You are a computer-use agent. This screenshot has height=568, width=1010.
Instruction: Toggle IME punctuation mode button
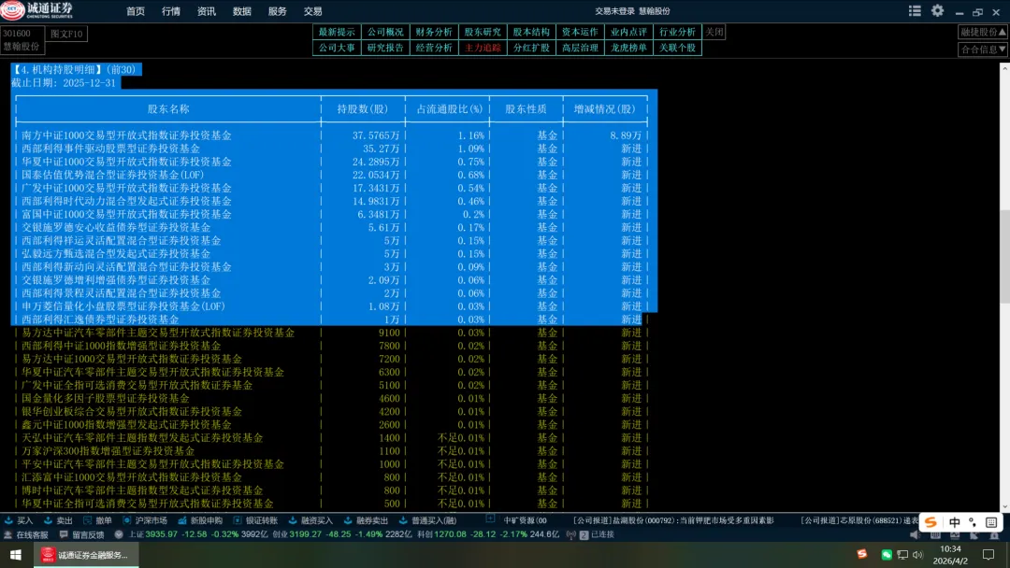[973, 521]
